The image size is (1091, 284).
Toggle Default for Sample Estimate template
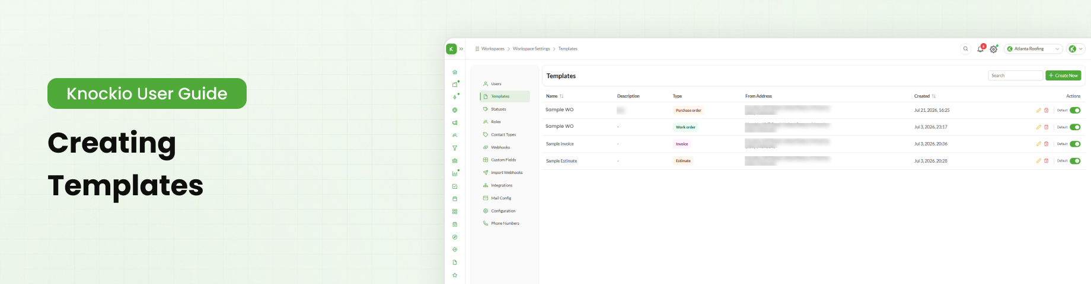pos(1075,161)
